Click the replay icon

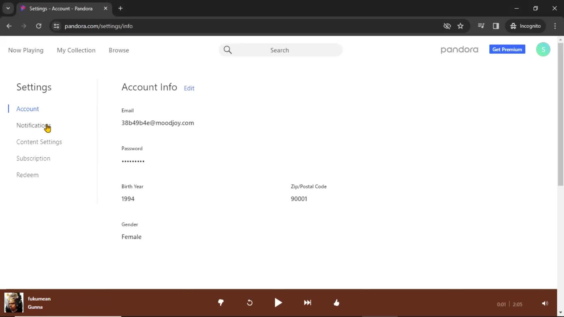tap(250, 303)
